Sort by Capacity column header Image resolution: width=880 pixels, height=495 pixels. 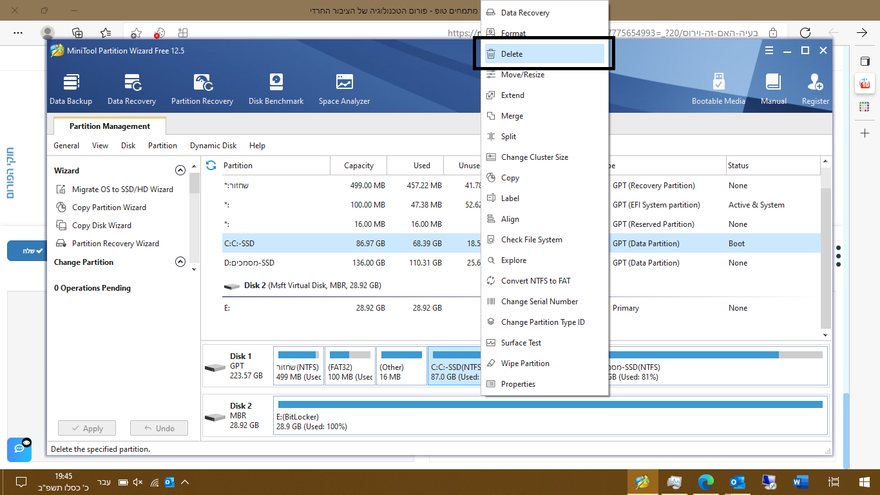click(358, 166)
